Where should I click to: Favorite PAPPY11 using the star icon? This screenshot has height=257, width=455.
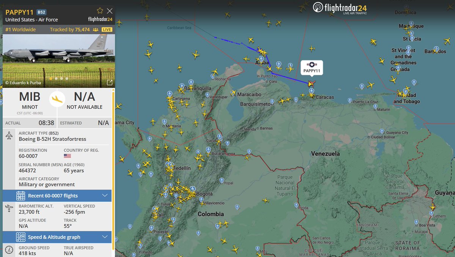click(99, 11)
